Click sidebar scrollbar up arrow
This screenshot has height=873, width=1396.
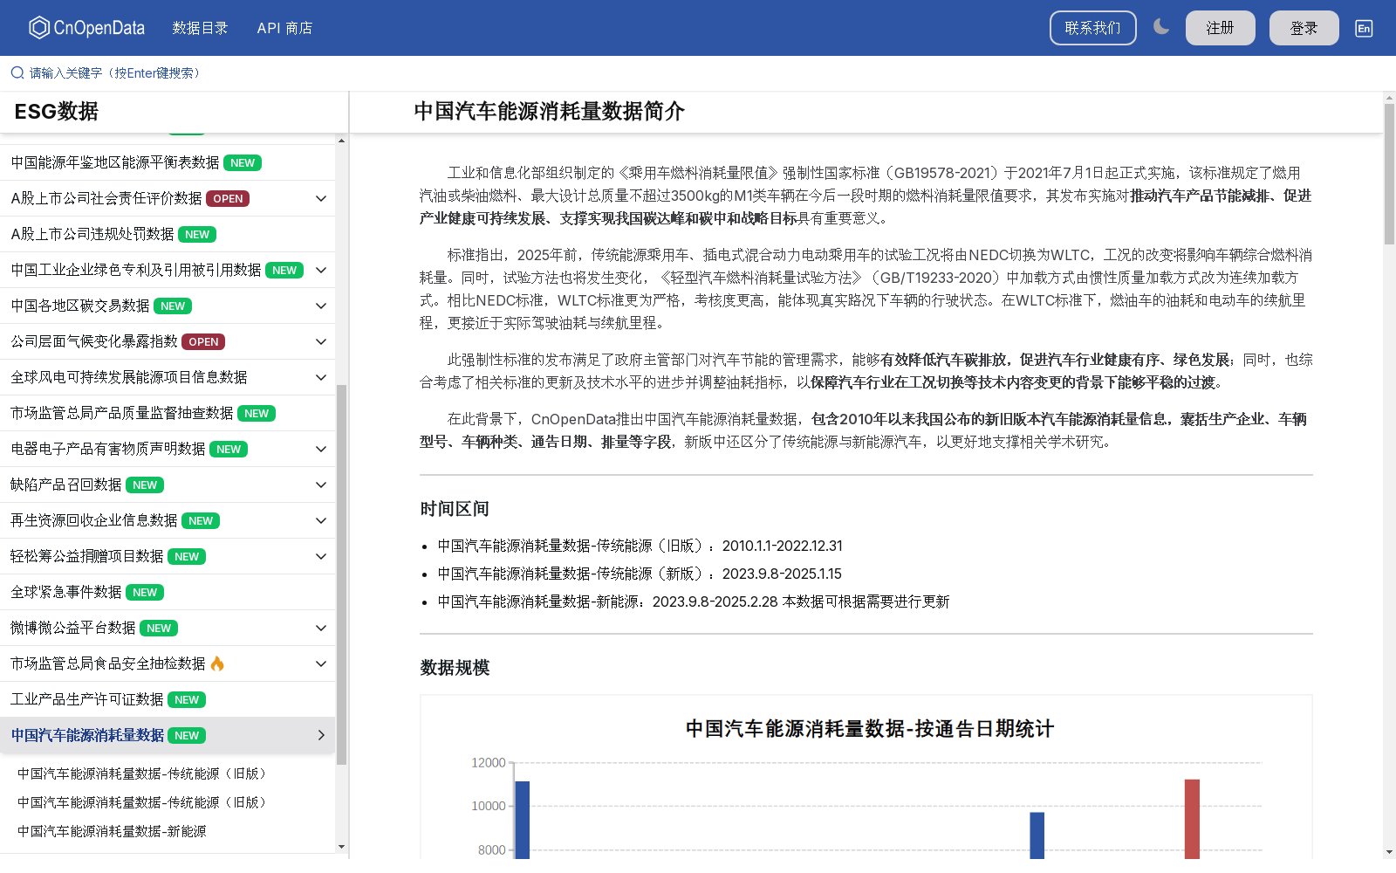[x=341, y=141]
